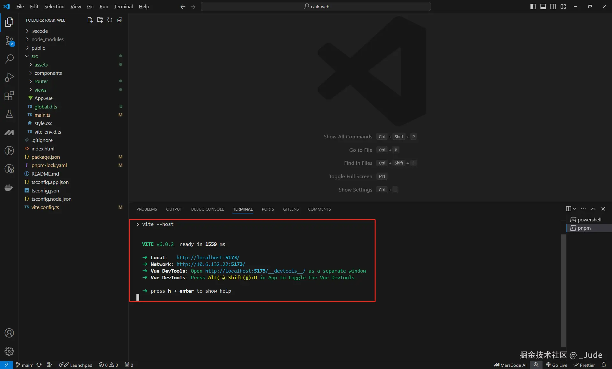Open the localhost:5173 Local link
The height and width of the screenshot is (369, 612).
point(208,258)
